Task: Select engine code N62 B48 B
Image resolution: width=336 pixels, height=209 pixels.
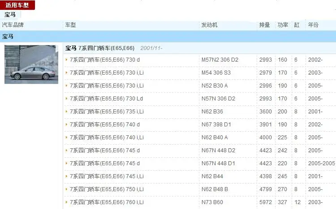Action: 215,189
